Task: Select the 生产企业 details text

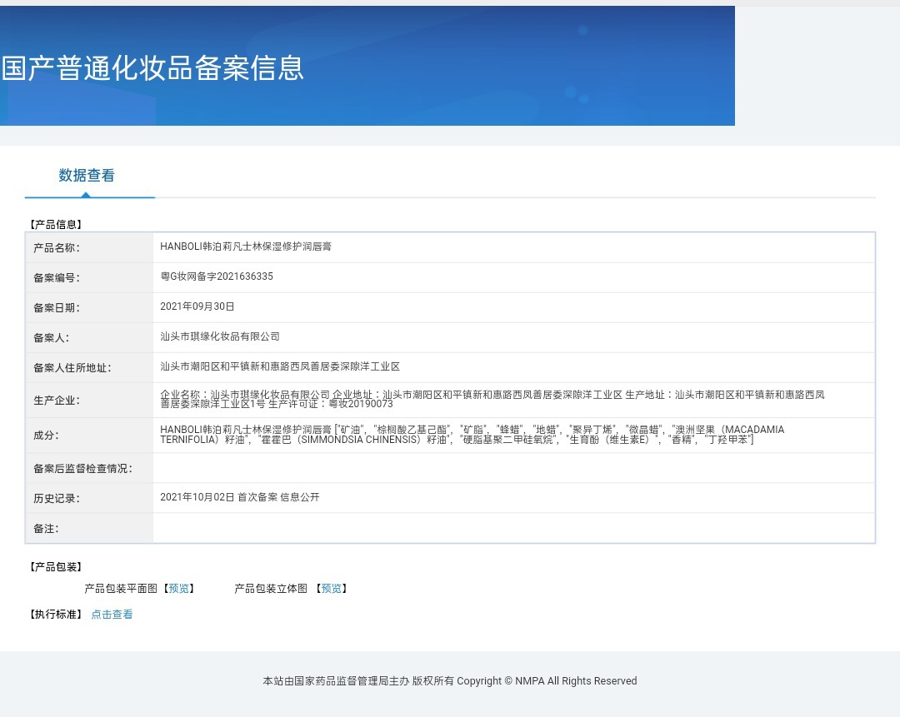Action: (x=492, y=399)
